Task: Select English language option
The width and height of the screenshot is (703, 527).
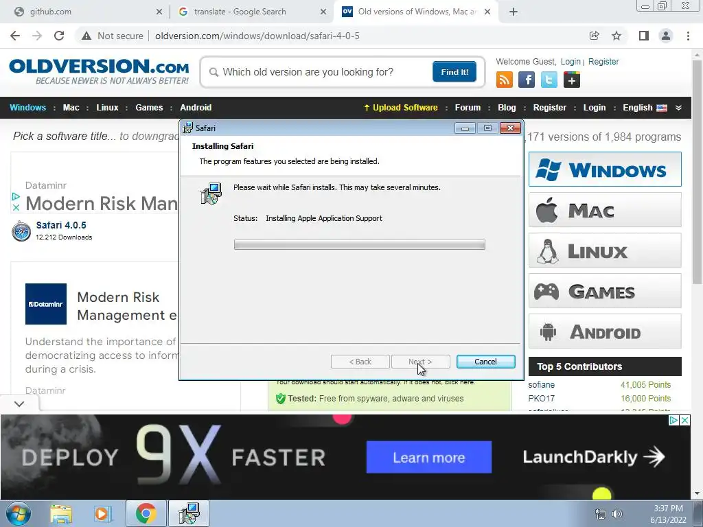Action: [644, 108]
